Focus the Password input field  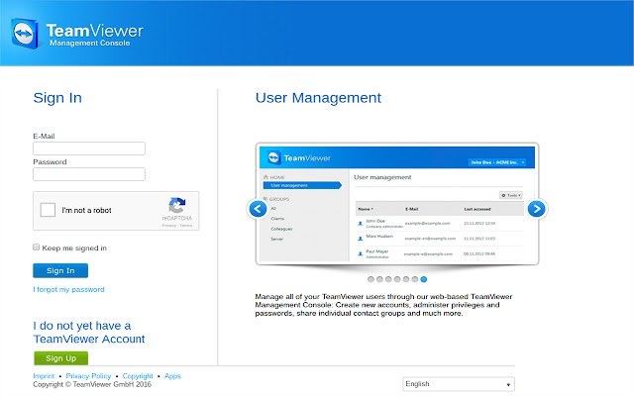[x=89, y=174]
